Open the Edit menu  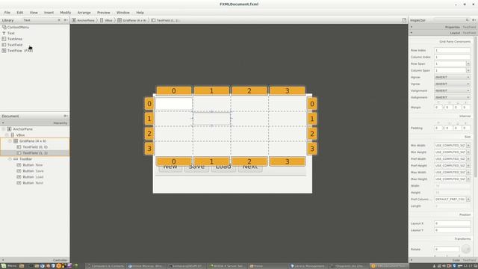pos(20,13)
